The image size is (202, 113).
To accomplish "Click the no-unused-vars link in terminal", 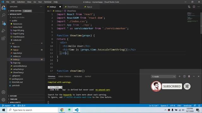I will click(103, 90).
